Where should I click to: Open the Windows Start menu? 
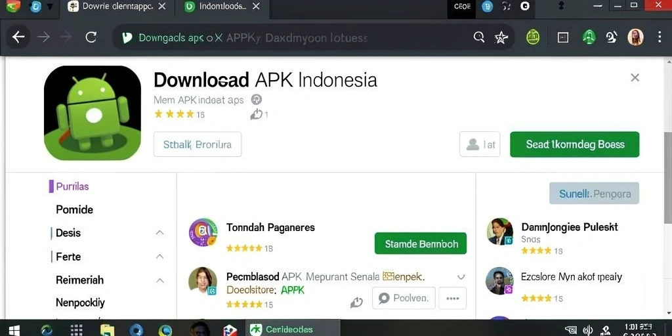click(x=14, y=329)
